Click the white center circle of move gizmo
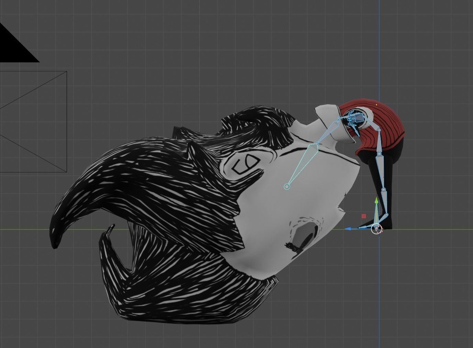The height and width of the screenshot is (348, 473). click(x=376, y=229)
